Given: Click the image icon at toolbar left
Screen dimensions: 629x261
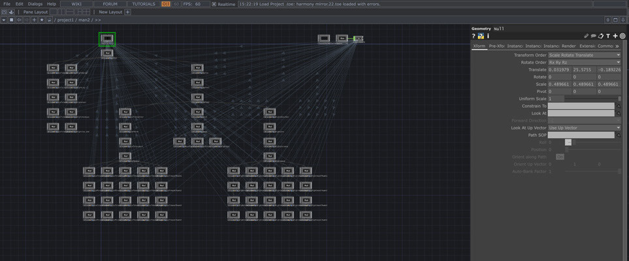Looking at the screenshot, I should [x=5, y=12].
